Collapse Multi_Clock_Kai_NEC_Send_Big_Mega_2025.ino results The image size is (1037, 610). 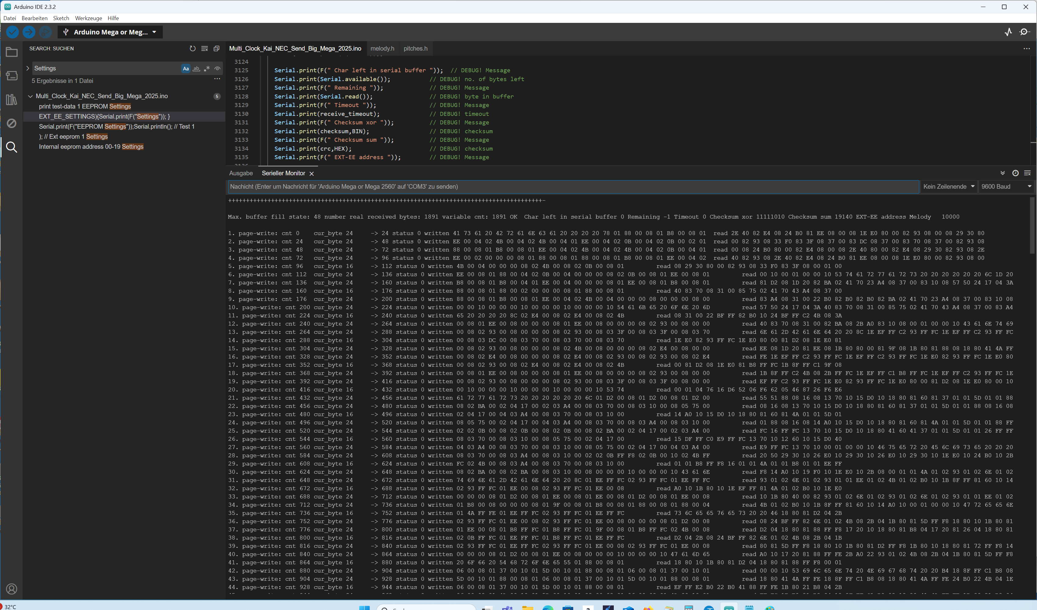30,96
